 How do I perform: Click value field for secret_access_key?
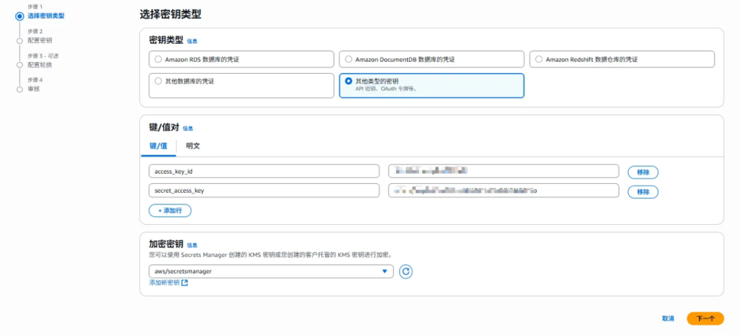pos(504,191)
